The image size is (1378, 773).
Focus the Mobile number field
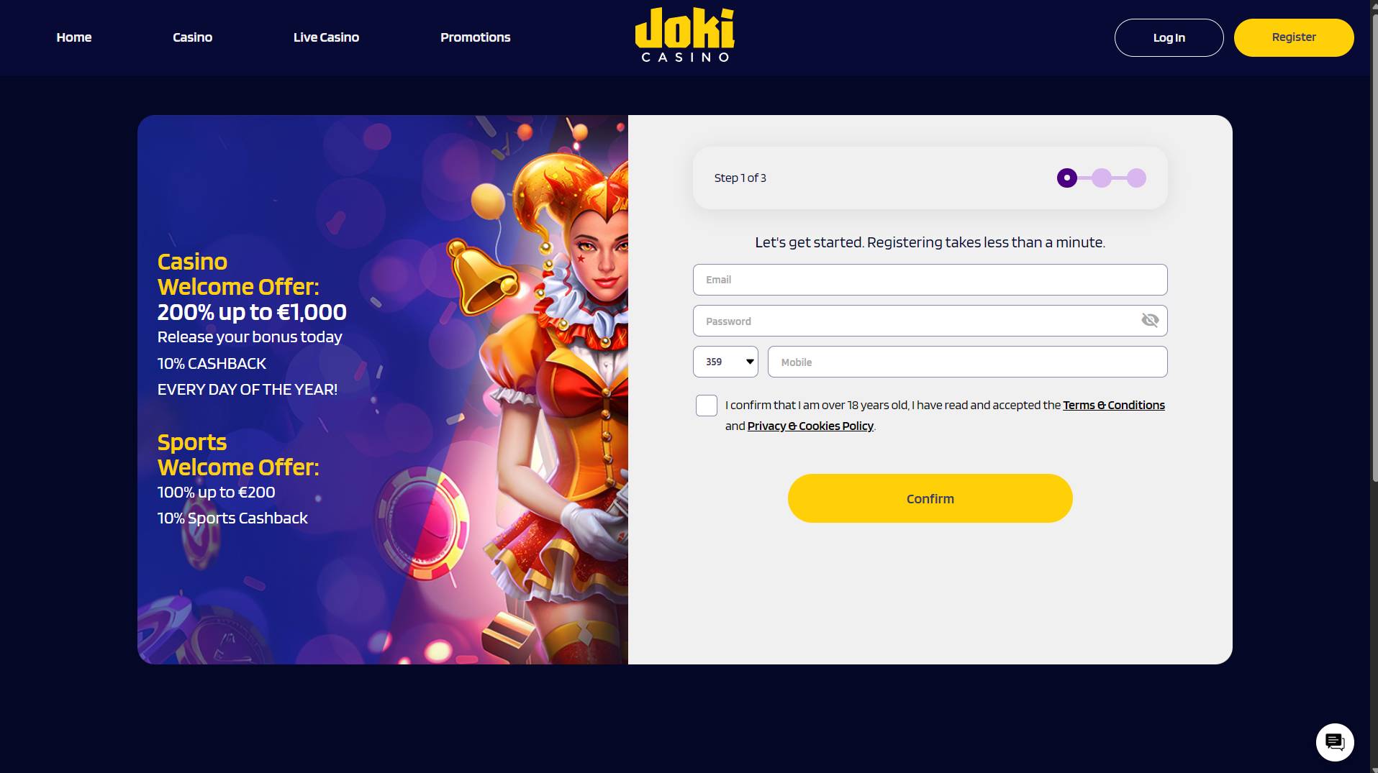[967, 362]
